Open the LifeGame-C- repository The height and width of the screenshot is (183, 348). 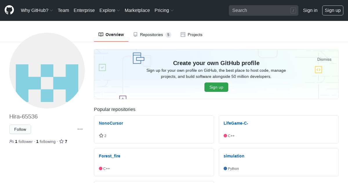(x=236, y=123)
